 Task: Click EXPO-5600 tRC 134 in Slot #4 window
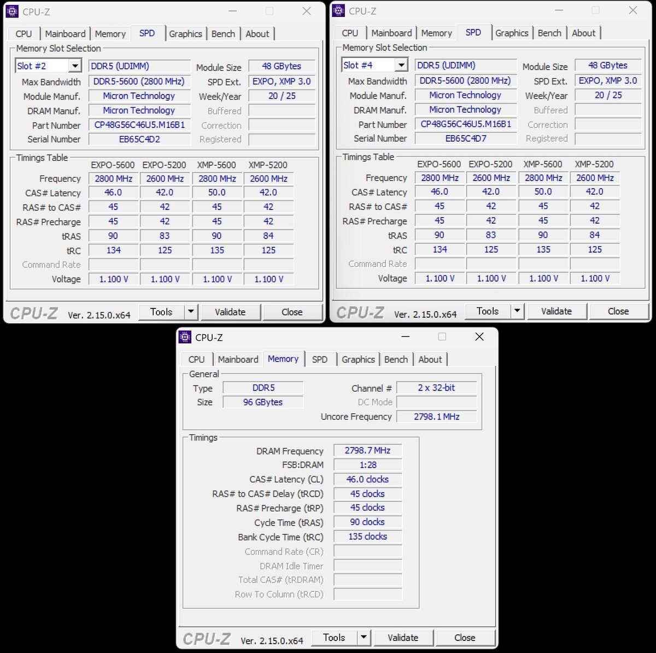coord(440,249)
